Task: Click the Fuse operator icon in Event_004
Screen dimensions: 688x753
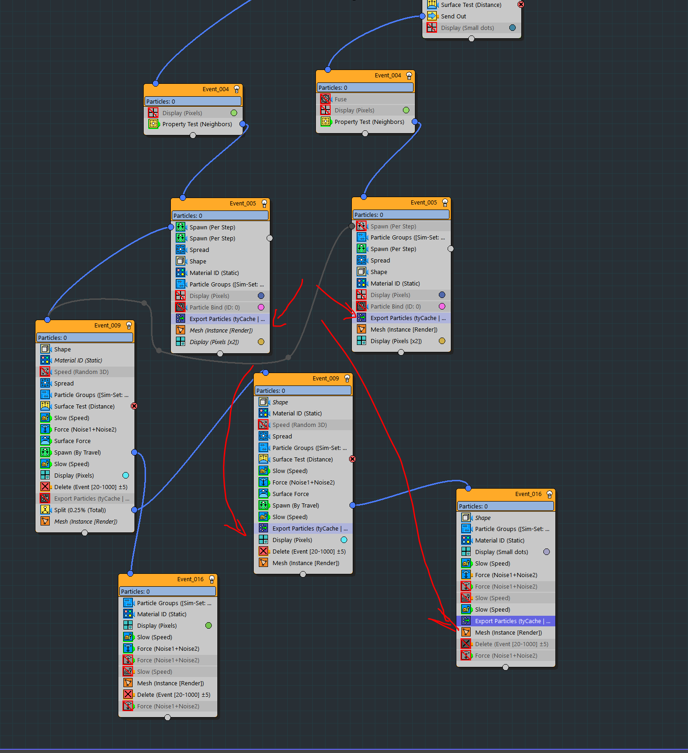Action: coord(326,99)
